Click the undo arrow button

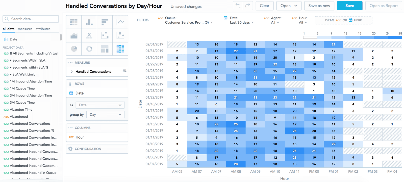[x=238, y=6]
